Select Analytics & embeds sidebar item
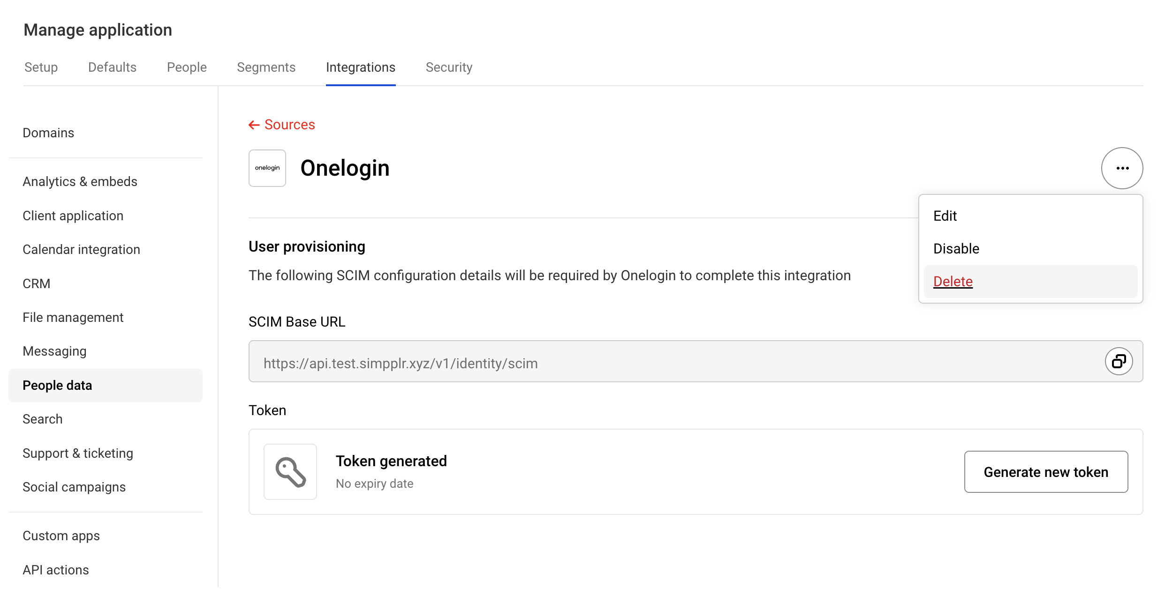 [80, 182]
